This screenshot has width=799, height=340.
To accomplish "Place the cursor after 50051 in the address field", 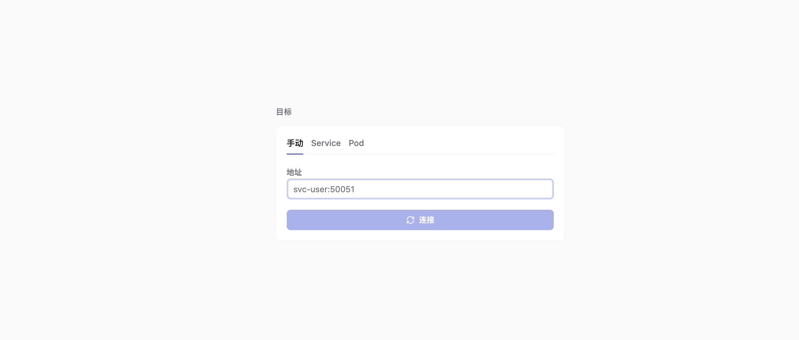I will (x=355, y=189).
